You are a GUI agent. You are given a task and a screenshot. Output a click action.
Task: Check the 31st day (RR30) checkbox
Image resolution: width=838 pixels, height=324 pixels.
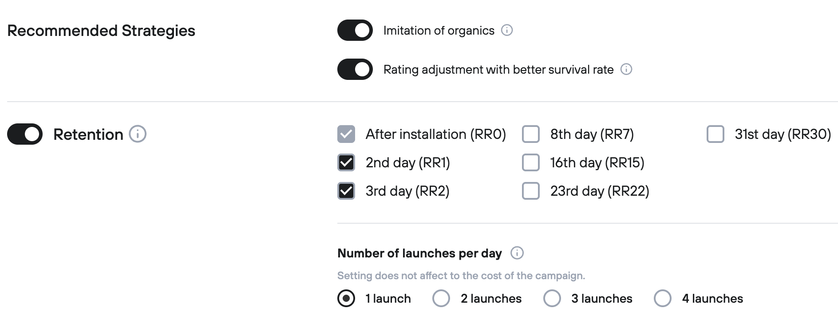click(715, 134)
